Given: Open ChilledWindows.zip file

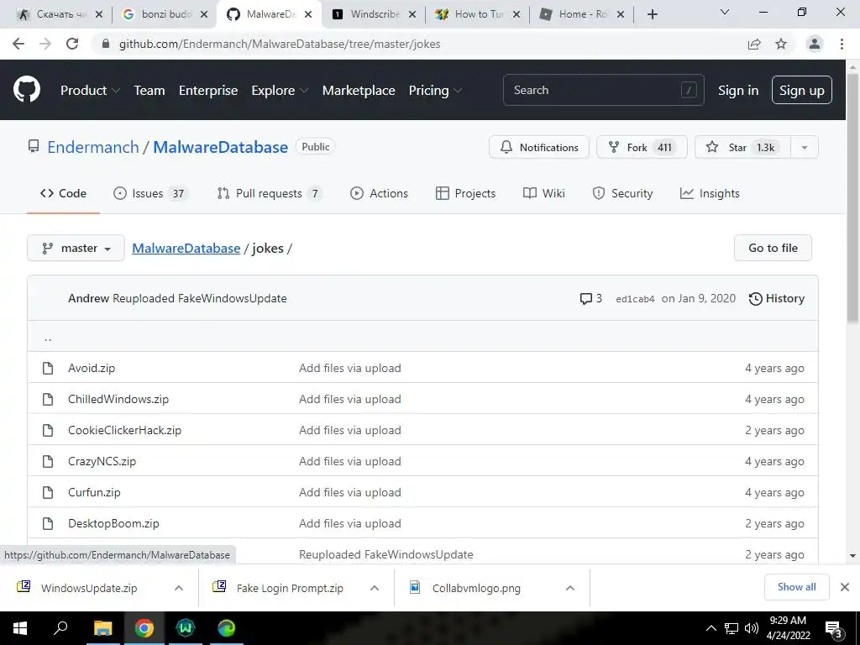Looking at the screenshot, I should [x=118, y=399].
